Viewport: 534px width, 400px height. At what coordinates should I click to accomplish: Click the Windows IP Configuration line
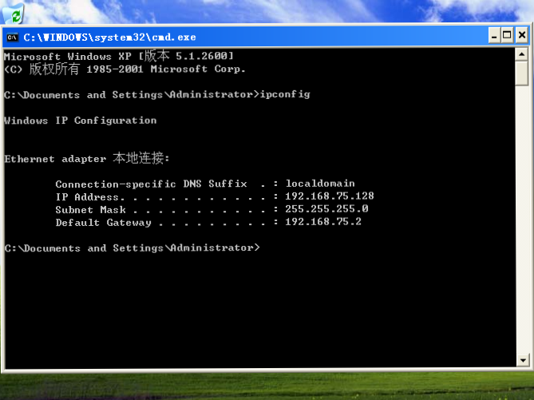pyautogui.click(x=81, y=121)
